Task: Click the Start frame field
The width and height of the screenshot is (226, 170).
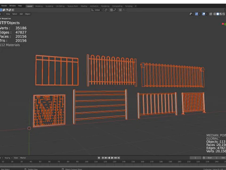Action: click(212, 158)
